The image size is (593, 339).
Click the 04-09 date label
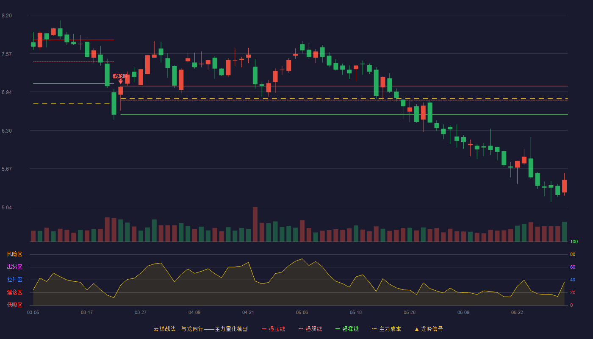pyautogui.click(x=194, y=312)
